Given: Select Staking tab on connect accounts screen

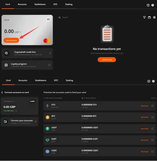Looking at the screenshot, I should point(70,80).
